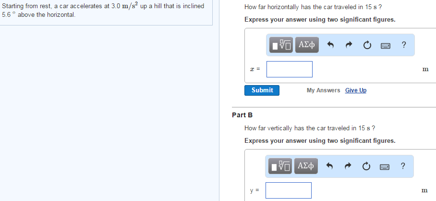This screenshot has width=436, height=201.
Task: Click the y = answer input box
Action: pyautogui.click(x=289, y=190)
